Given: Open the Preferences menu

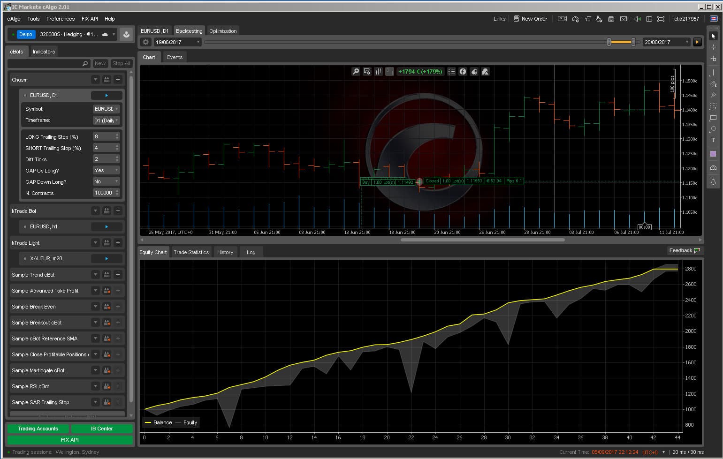Looking at the screenshot, I should point(61,19).
